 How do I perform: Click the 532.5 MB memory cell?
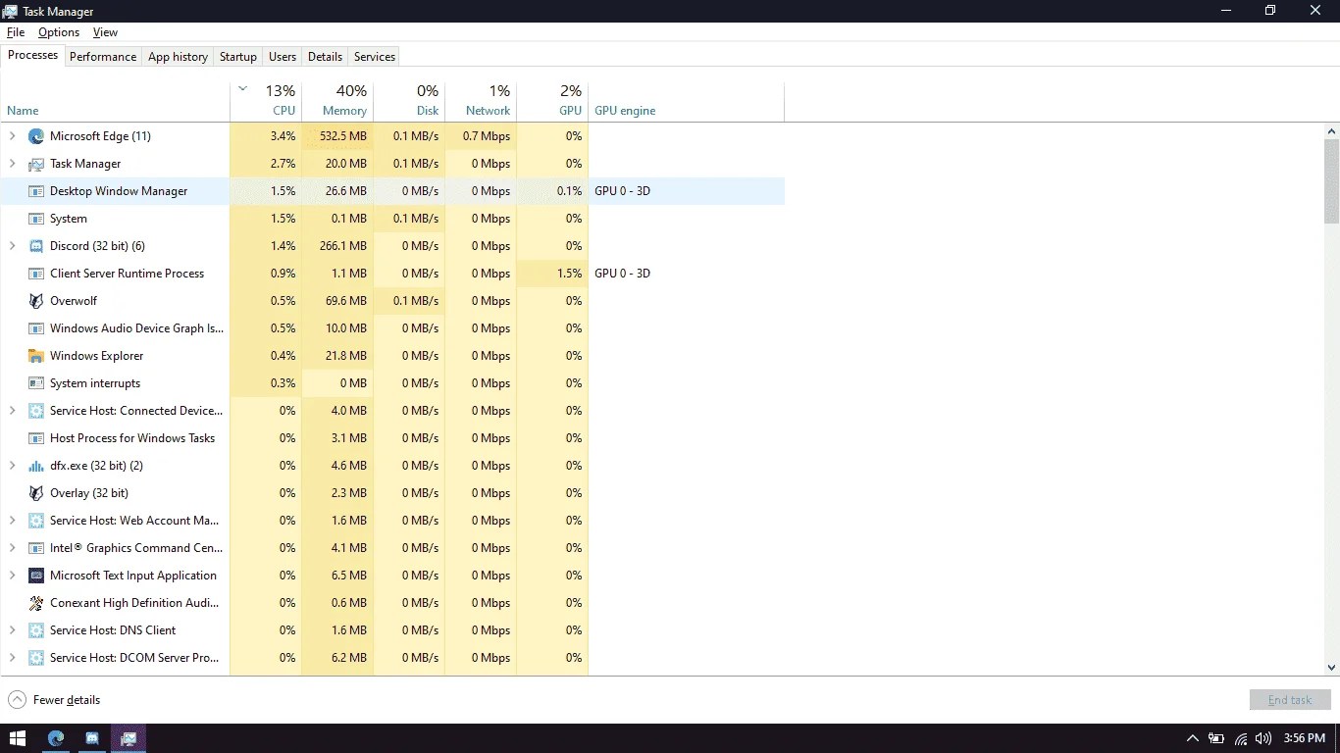click(337, 136)
